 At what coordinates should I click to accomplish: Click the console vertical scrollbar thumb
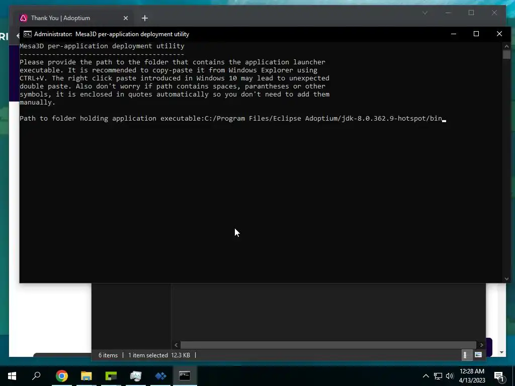tap(506, 55)
